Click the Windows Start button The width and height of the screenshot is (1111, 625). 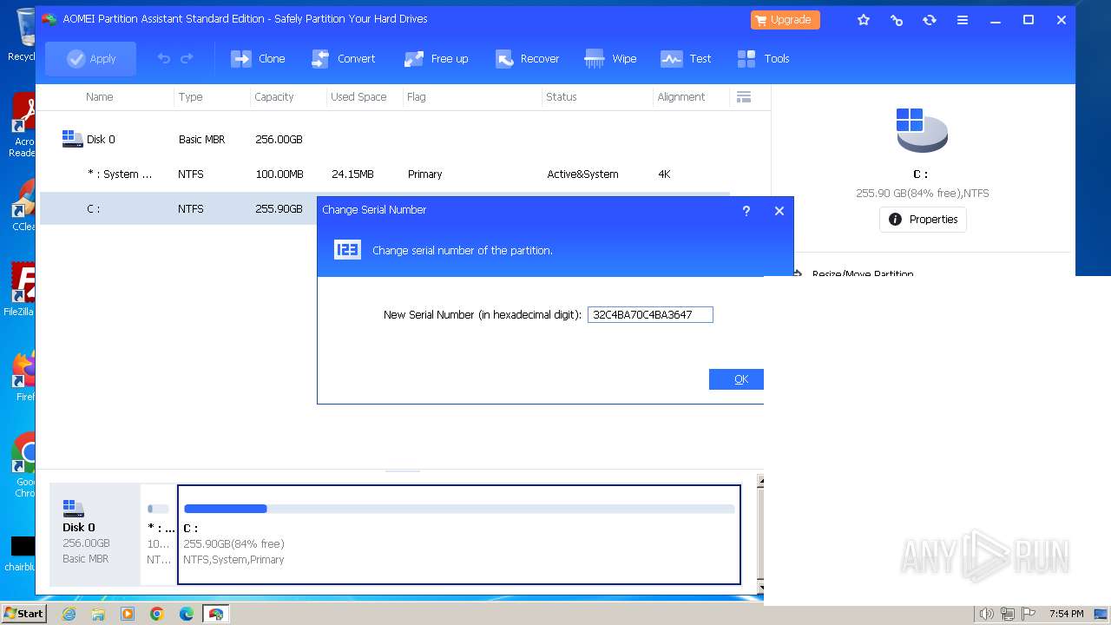point(23,613)
